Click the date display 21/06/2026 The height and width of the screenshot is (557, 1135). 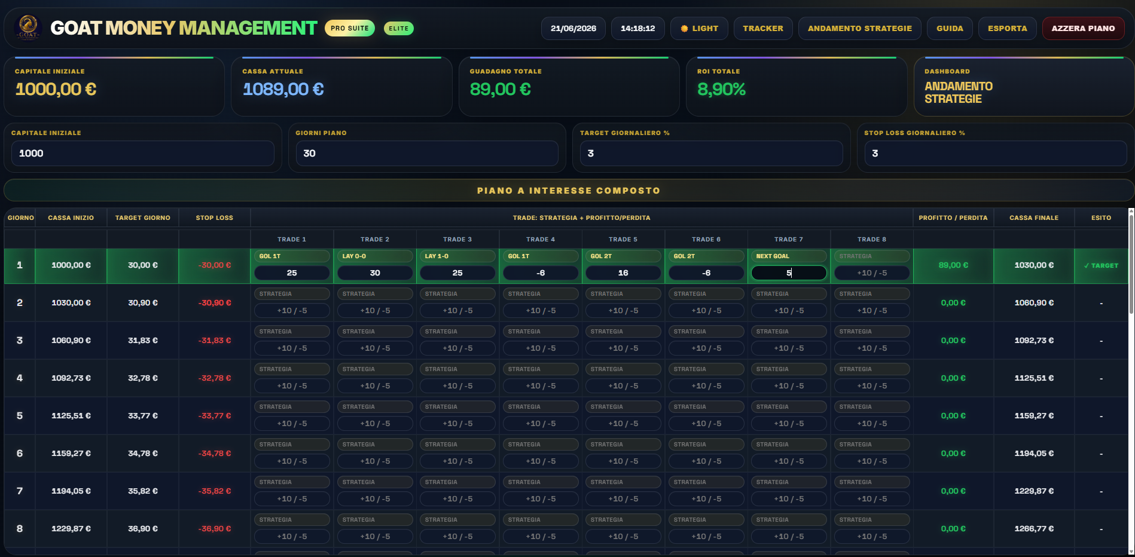tap(573, 28)
